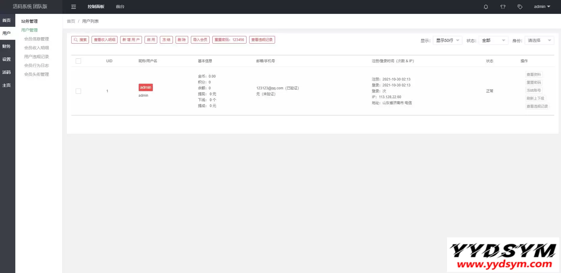Click the tag icon in header
This screenshot has width=561, height=273.
520,7
